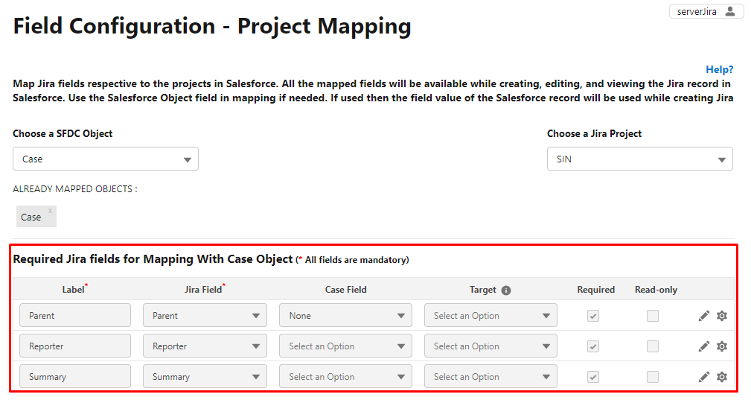The width and height of the screenshot is (751, 400).
Task: Toggle Read-only checkbox for Reporter row
Action: (x=652, y=346)
